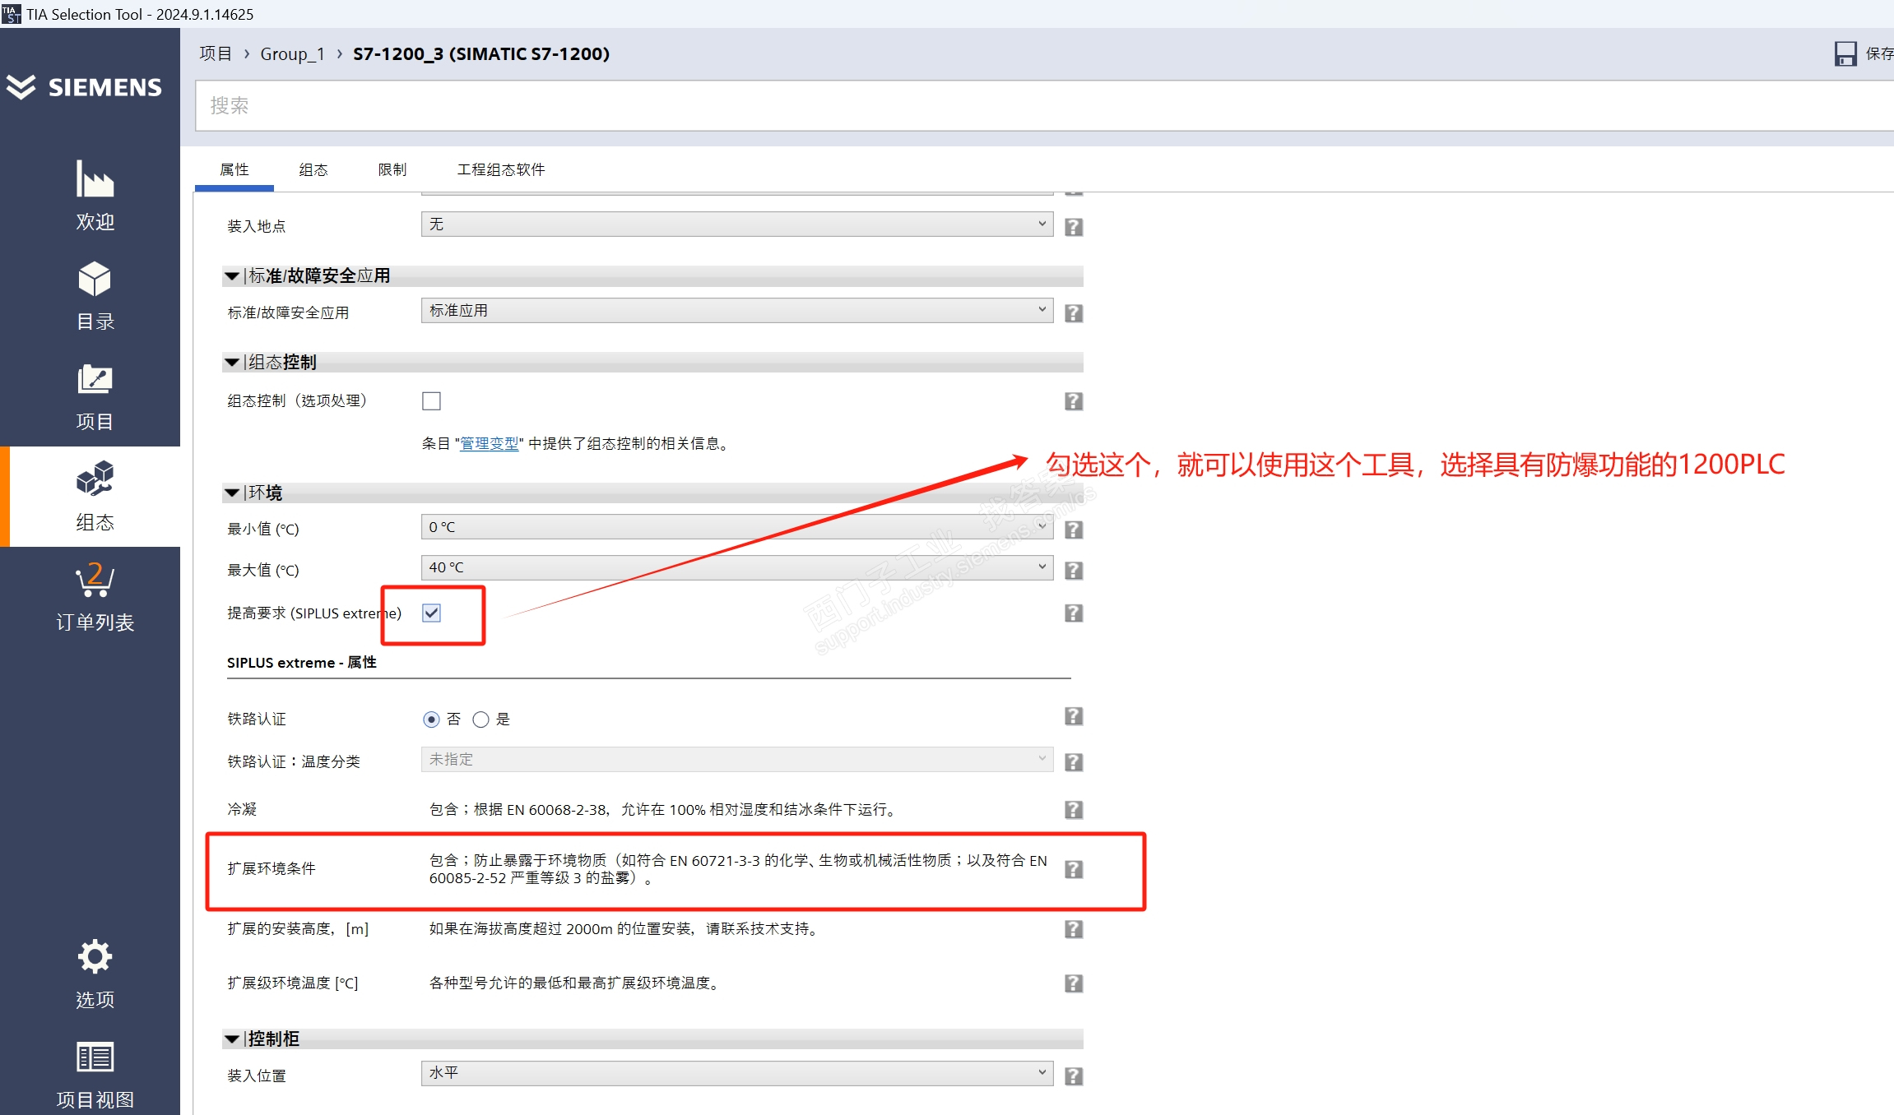Viewport: 1894px width, 1115px height.
Task: Open 选项 gear settings icon
Action: coord(95,956)
